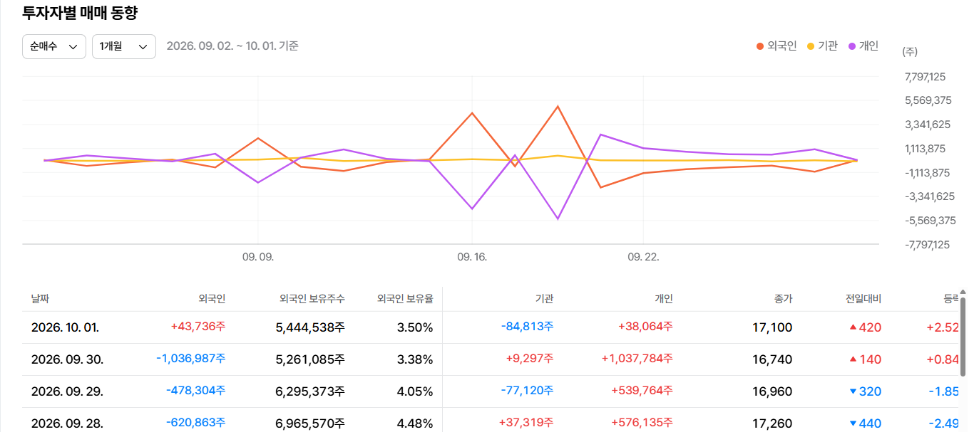
Task: Click the 17,260 closing price
Action: (x=772, y=423)
